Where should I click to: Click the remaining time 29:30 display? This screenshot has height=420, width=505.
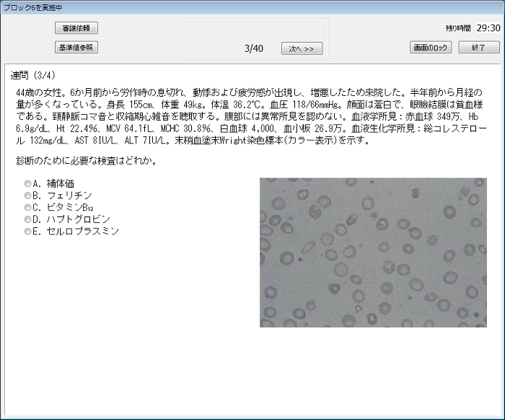(488, 28)
